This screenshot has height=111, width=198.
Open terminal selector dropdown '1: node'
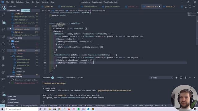pos(161,78)
